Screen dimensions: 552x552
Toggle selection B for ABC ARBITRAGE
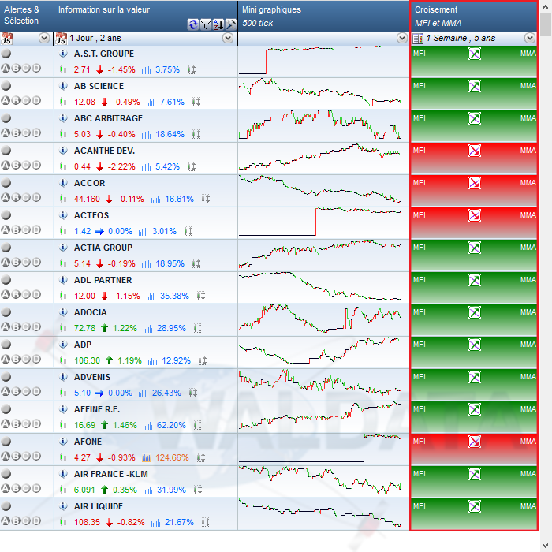[x=16, y=133]
